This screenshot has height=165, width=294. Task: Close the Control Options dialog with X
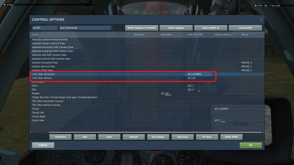(x=261, y=19)
